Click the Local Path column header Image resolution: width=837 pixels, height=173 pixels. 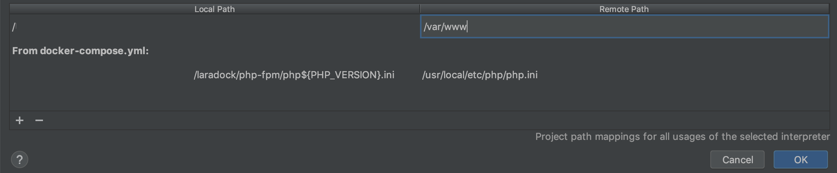(214, 9)
